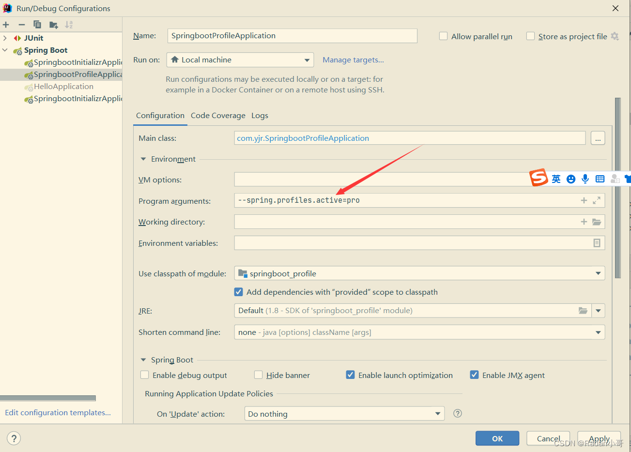Switch Sogou input language mode (英)
Viewport: 631px width, 452px height.
click(556, 179)
